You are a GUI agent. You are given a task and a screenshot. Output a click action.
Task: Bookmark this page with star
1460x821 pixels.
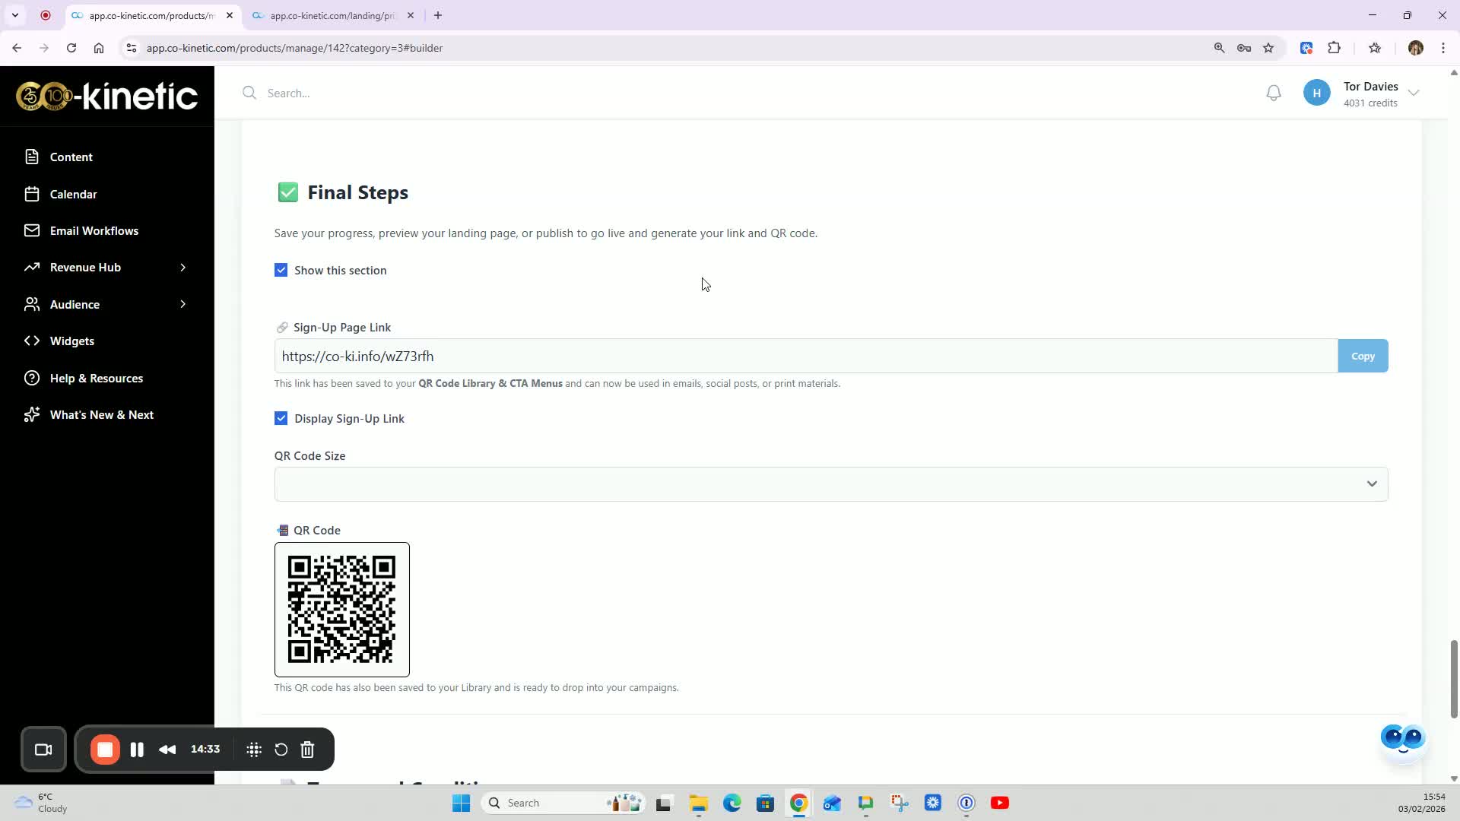coord(1268,48)
